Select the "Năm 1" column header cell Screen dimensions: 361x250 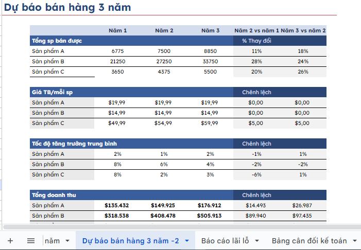tap(117, 30)
